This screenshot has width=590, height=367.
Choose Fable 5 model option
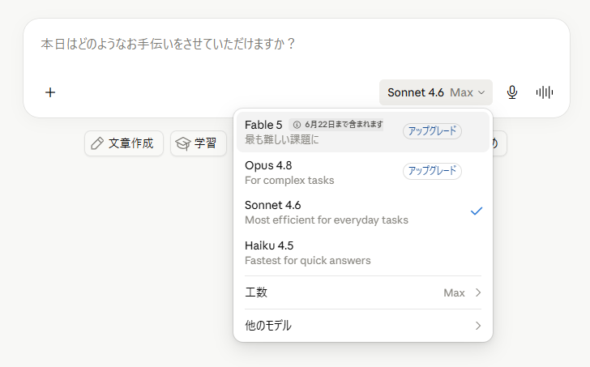pos(363,132)
